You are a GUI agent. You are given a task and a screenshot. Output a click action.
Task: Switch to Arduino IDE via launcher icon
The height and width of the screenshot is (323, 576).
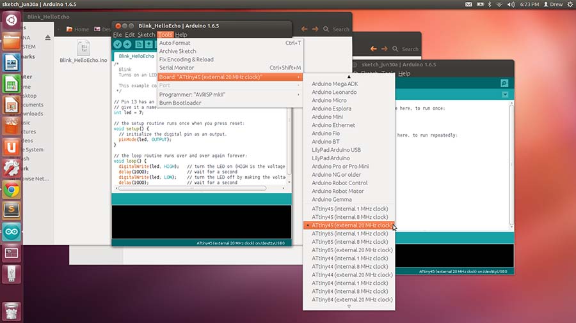tap(12, 232)
